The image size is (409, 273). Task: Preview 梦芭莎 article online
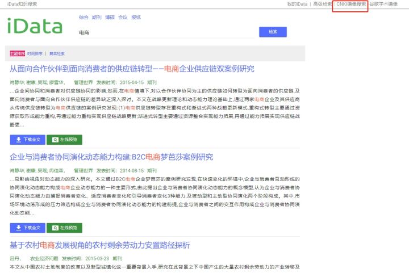[64, 228]
